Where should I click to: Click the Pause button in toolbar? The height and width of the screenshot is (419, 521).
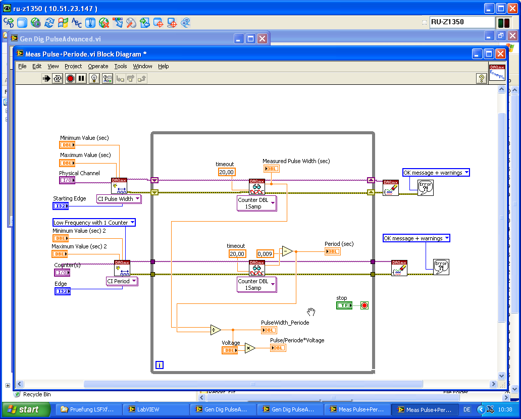[81, 79]
